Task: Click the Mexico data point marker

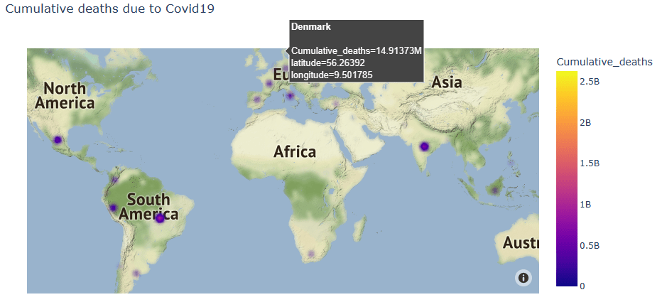Action: [x=57, y=139]
